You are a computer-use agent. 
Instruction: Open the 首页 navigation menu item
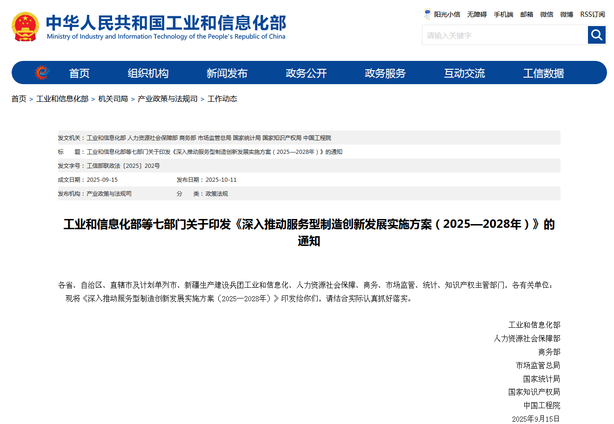(79, 73)
